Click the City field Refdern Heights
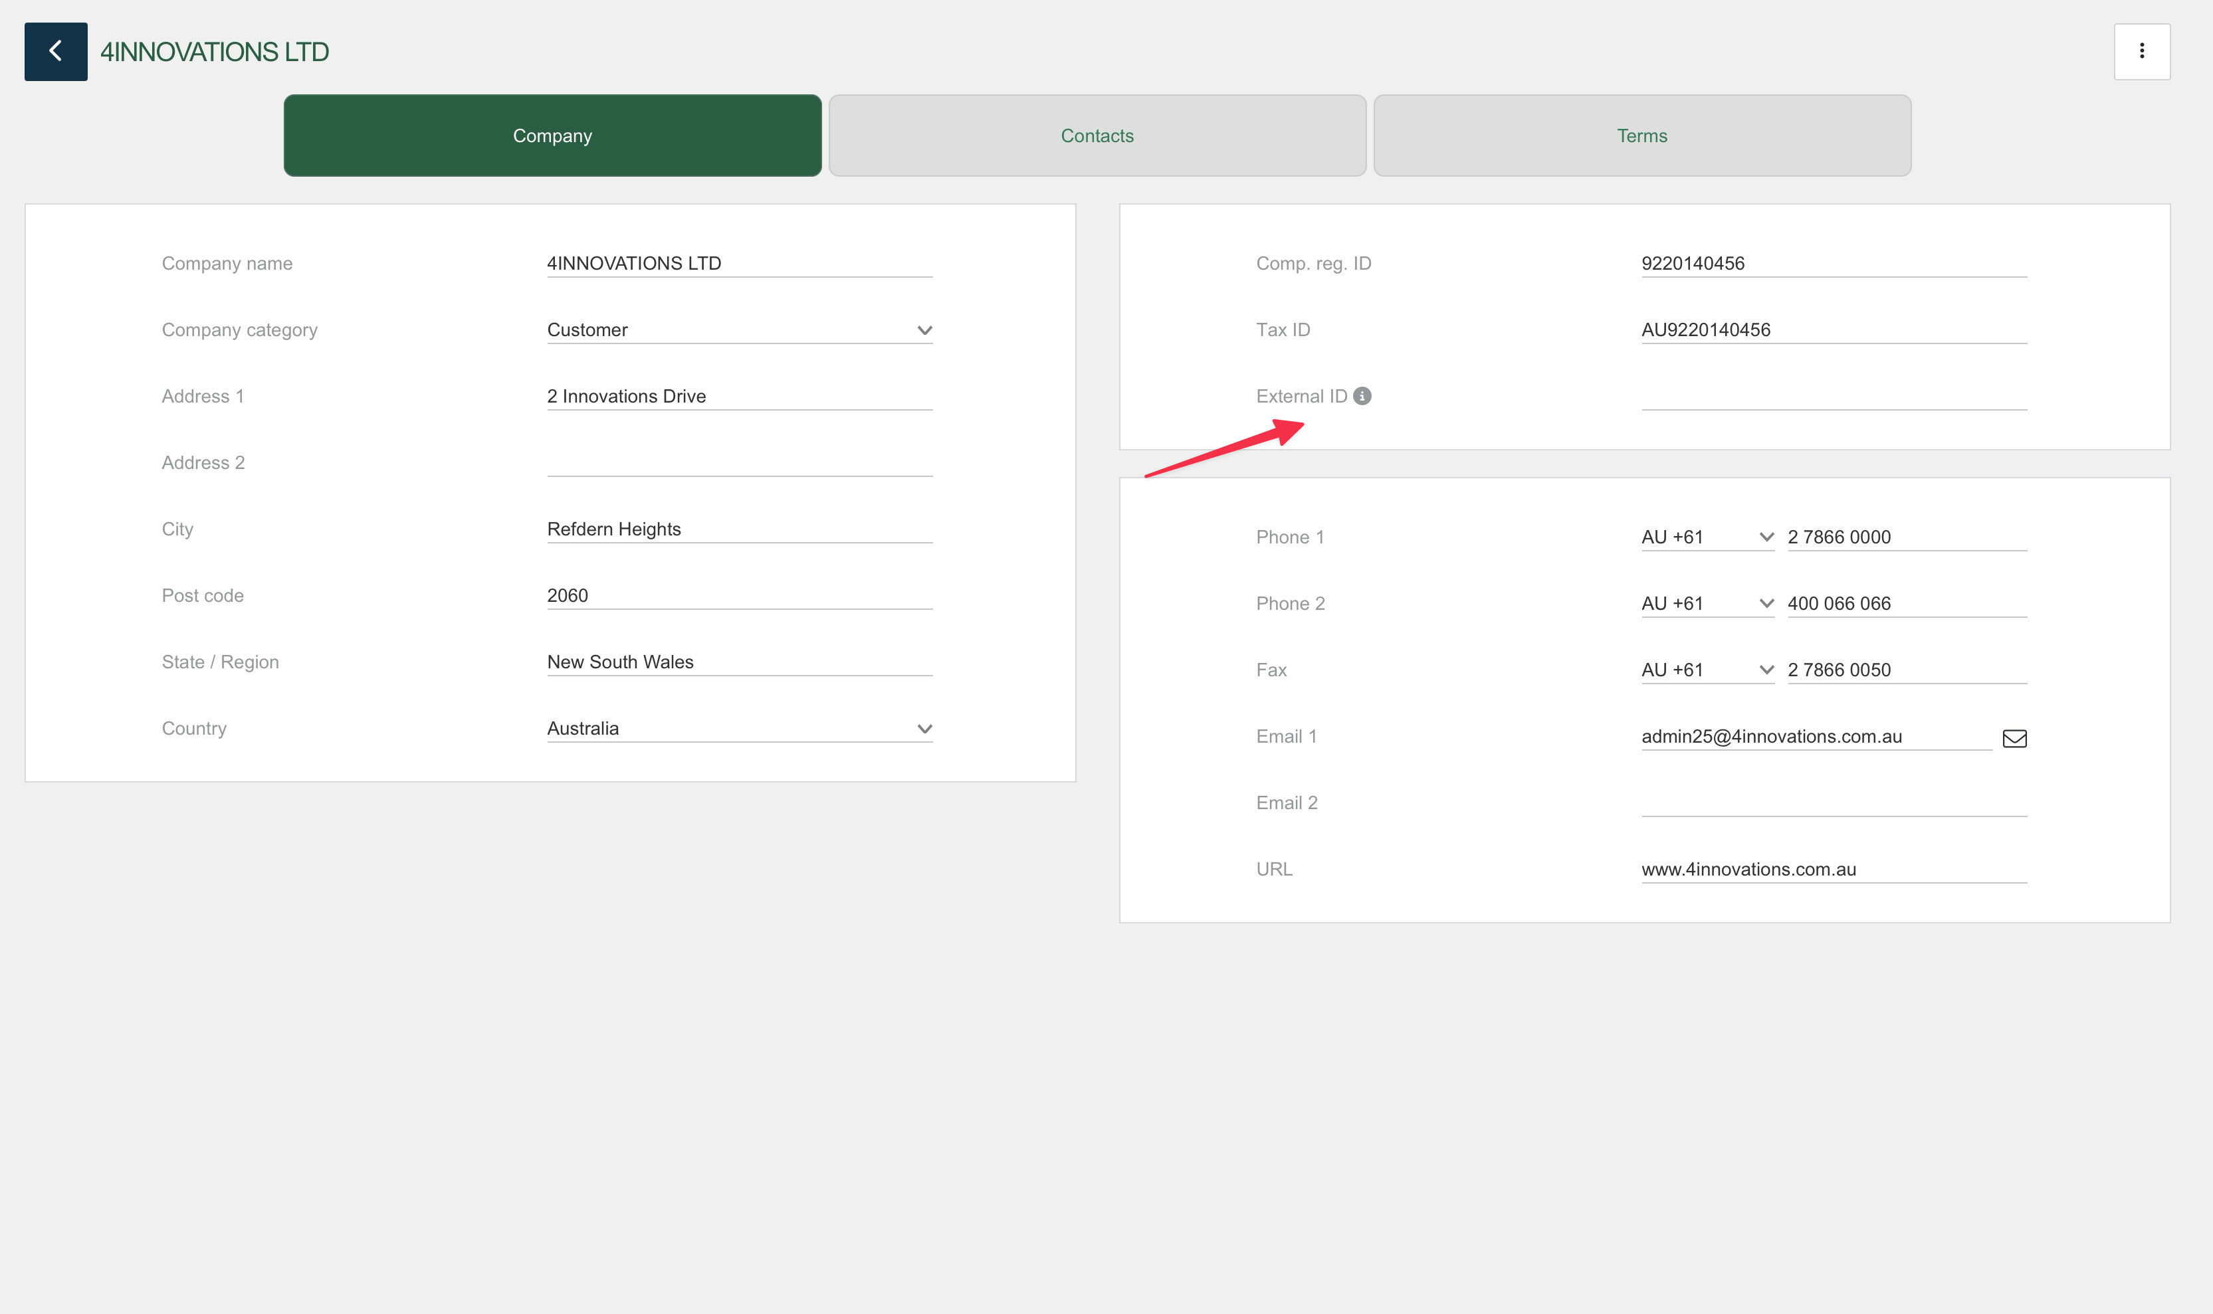Viewport: 2213px width, 1314px height. [x=740, y=529]
